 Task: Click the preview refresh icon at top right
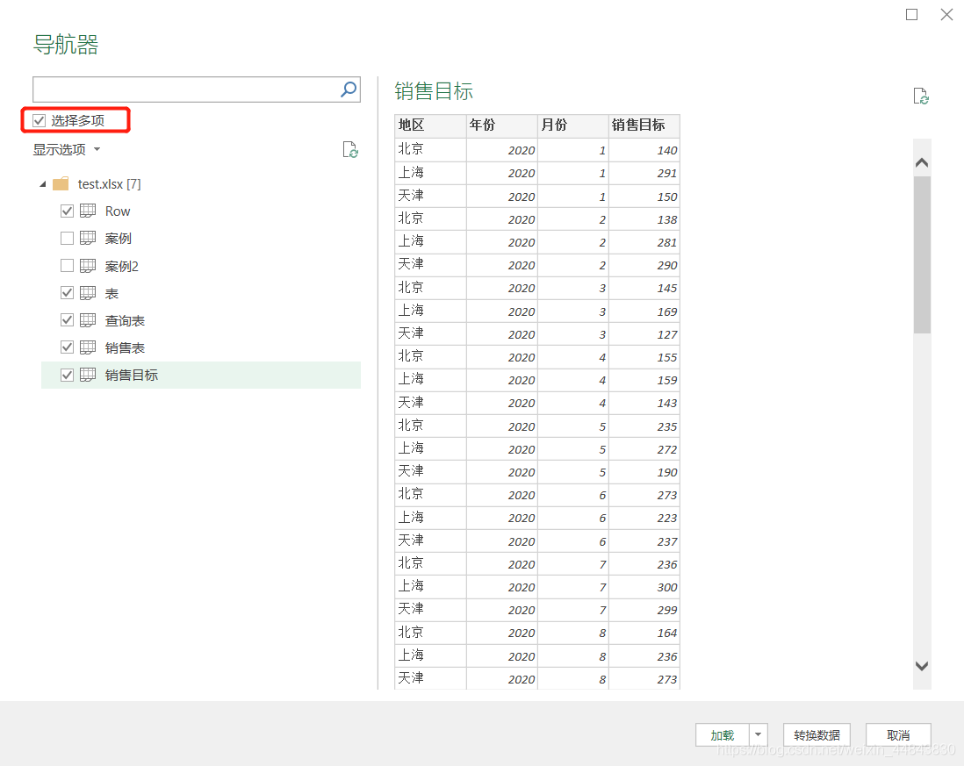click(x=921, y=96)
